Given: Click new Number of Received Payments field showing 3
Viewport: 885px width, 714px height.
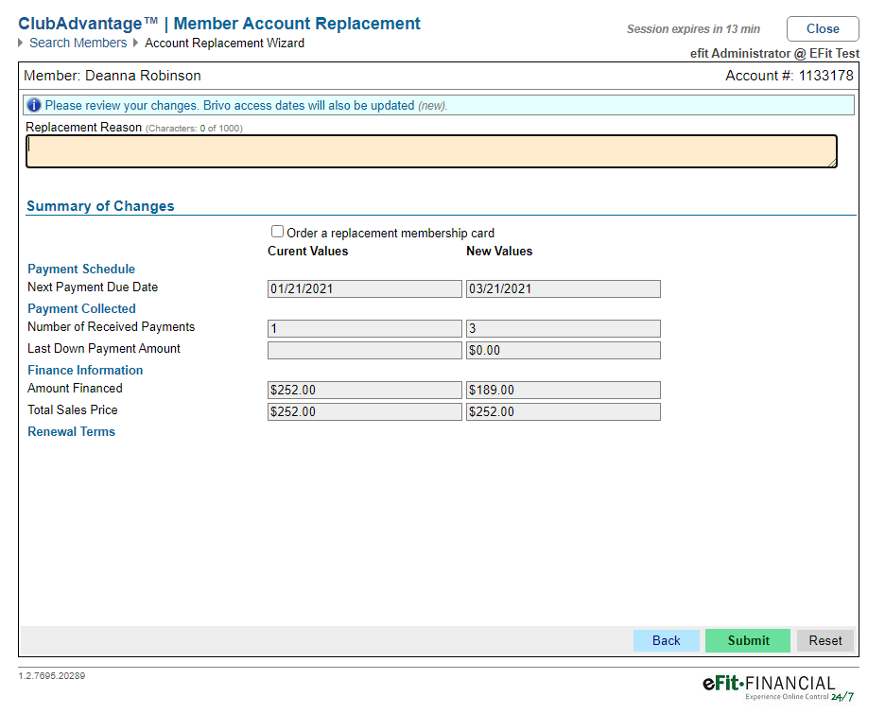Looking at the screenshot, I should [x=564, y=328].
